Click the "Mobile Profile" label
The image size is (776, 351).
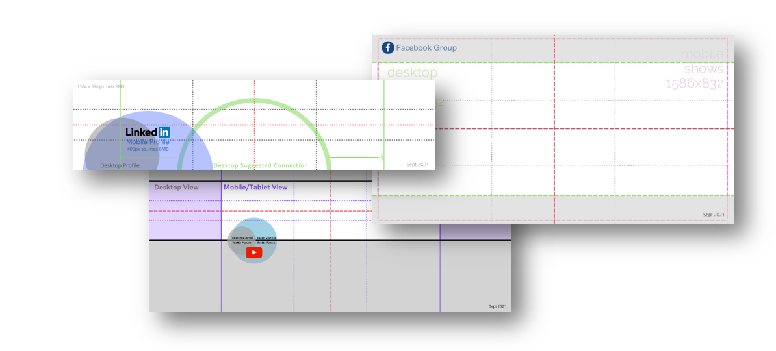pyautogui.click(x=148, y=142)
